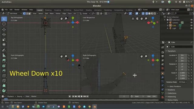Open the Mesh menu in viewport header
194x109 pixels.
(52, 13)
